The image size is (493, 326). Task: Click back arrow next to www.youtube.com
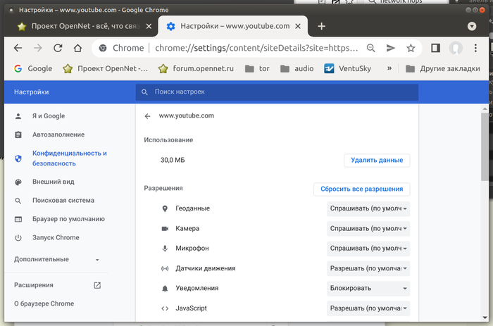point(148,115)
